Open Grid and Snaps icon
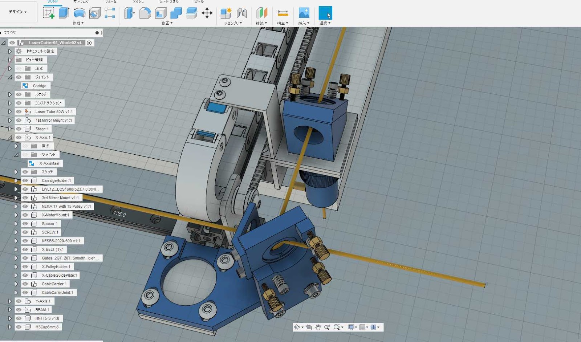 click(x=362, y=327)
